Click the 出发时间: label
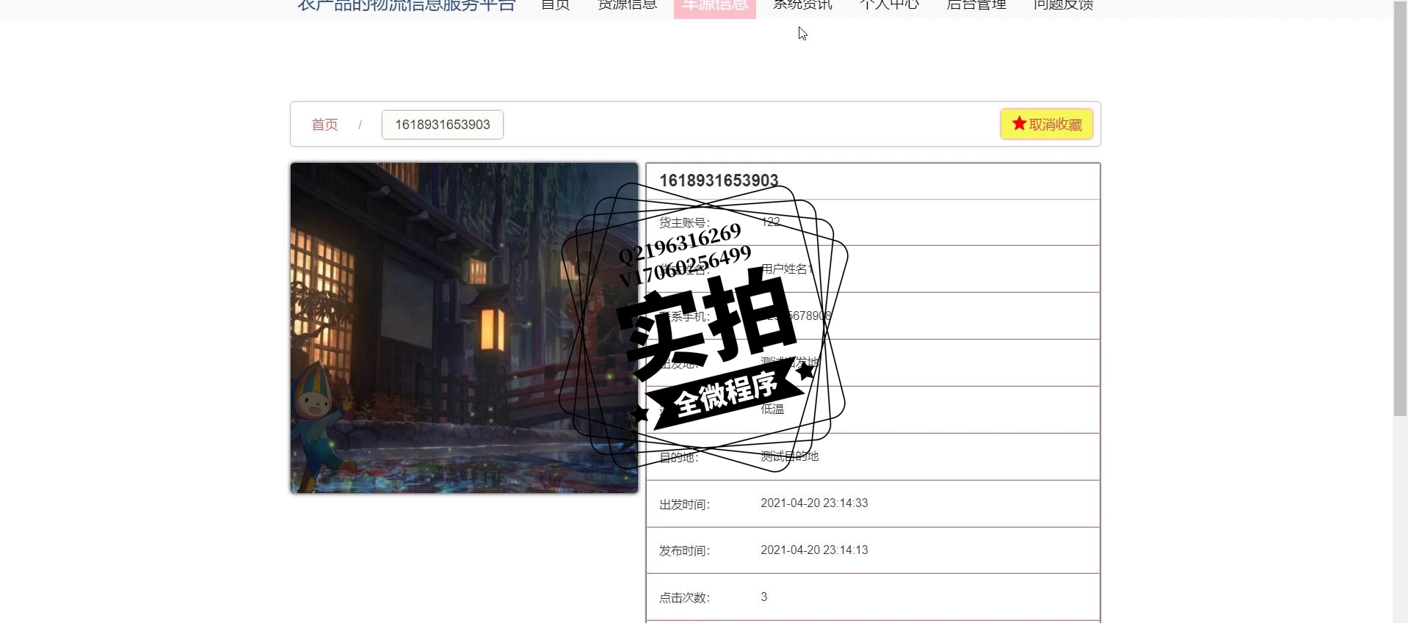This screenshot has width=1408, height=623. point(684,504)
